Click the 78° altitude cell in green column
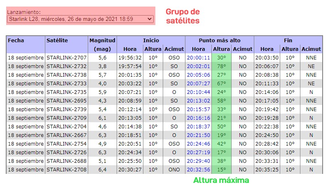This screenshot has height=187, width=328. pyautogui.click(x=222, y=66)
